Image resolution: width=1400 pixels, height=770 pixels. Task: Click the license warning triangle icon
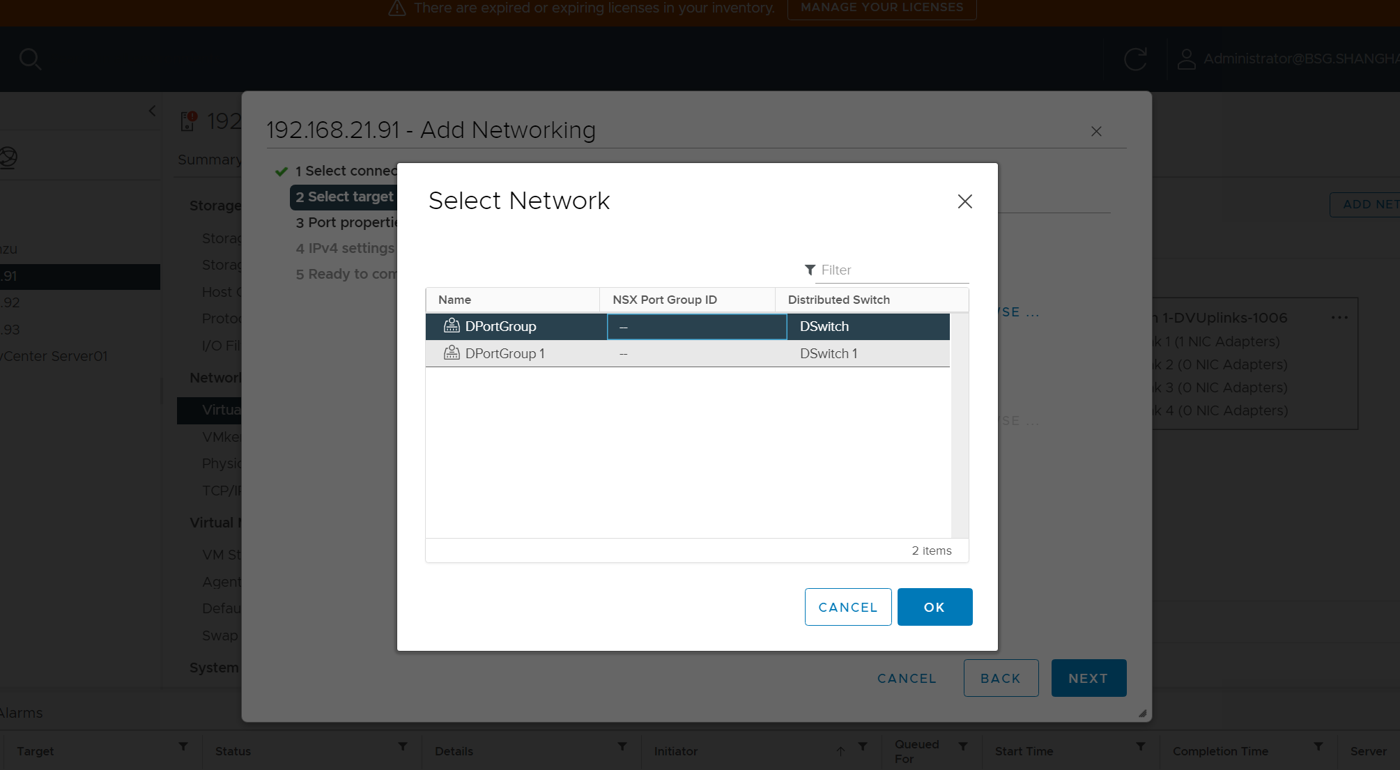pyautogui.click(x=397, y=8)
